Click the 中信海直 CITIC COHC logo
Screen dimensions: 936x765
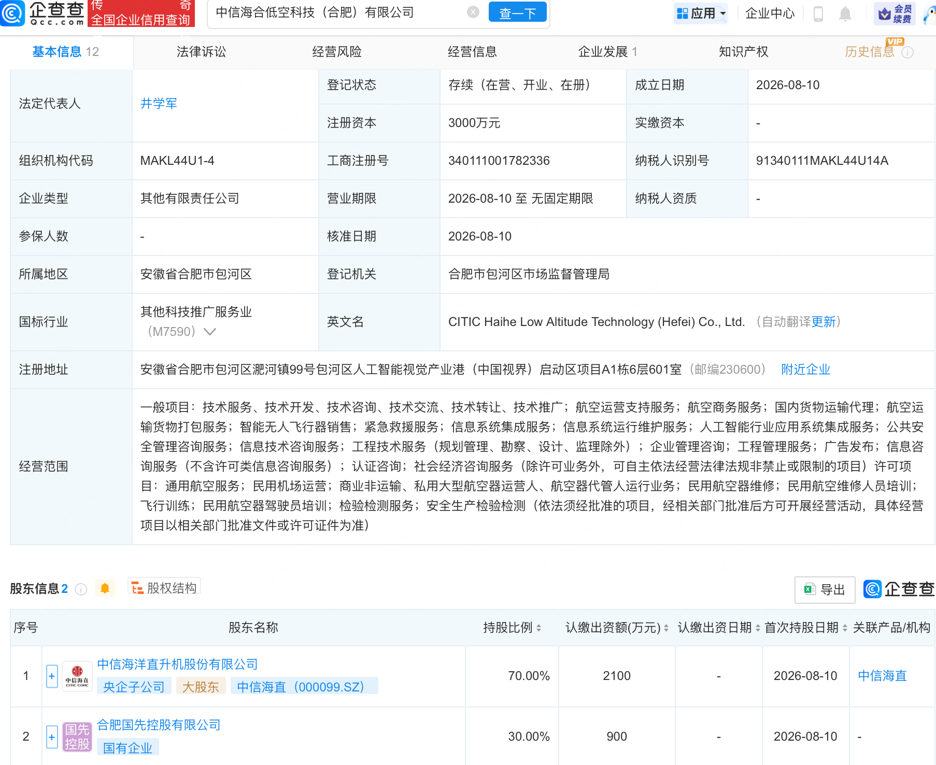pos(77,676)
